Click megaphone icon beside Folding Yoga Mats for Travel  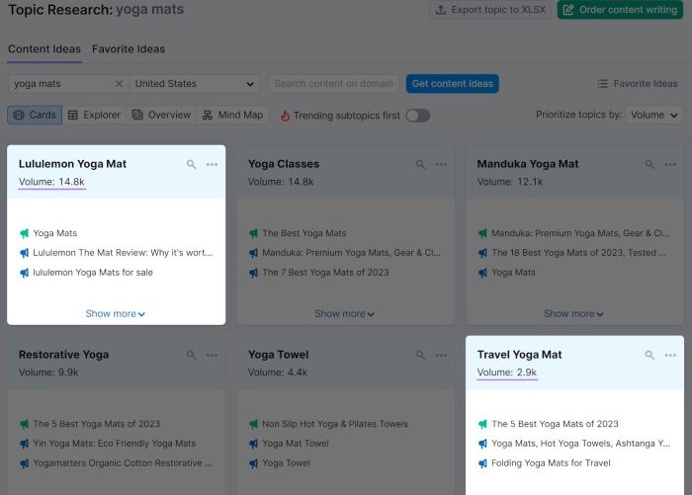(482, 463)
